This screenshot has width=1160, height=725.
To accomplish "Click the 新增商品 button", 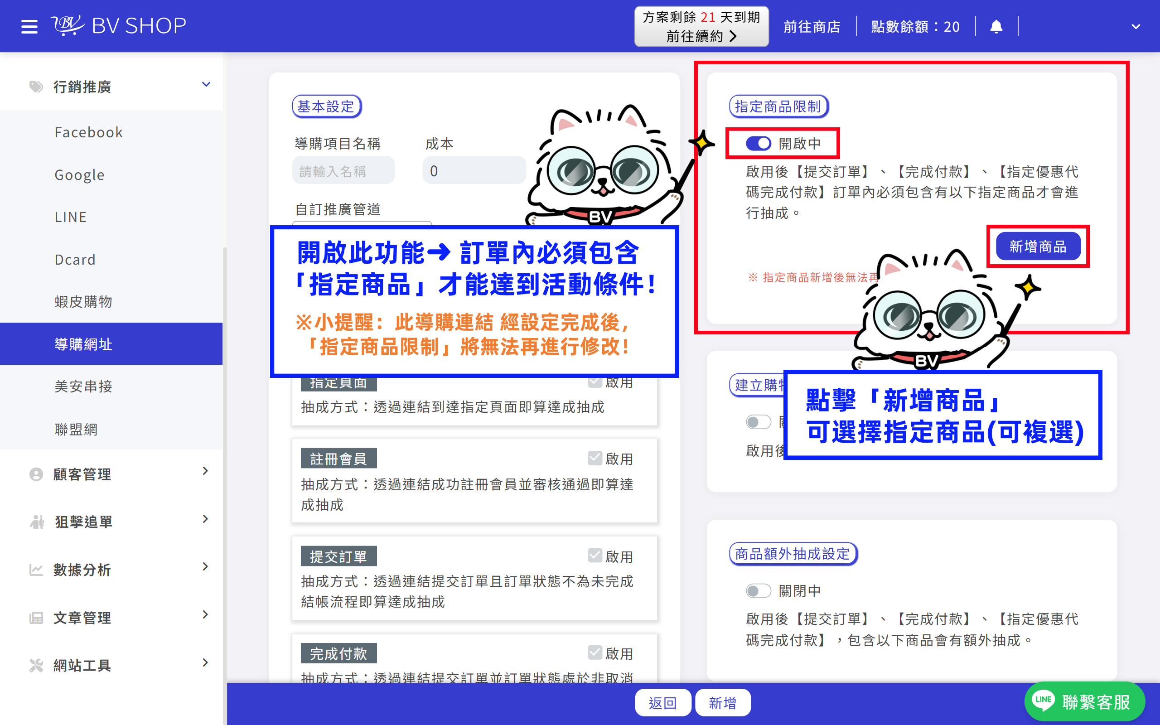I will coord(1038,246).
